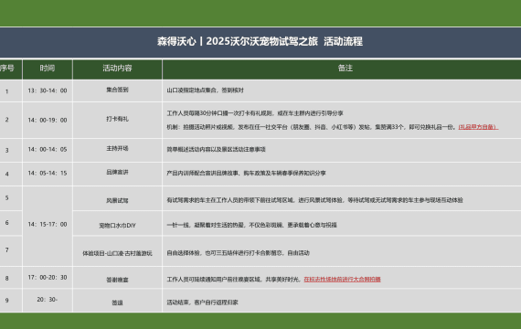Viewport: 521px width, 329px height.
Task: Select the time cell '20:30-'
Action: click(x=48, y=300)
